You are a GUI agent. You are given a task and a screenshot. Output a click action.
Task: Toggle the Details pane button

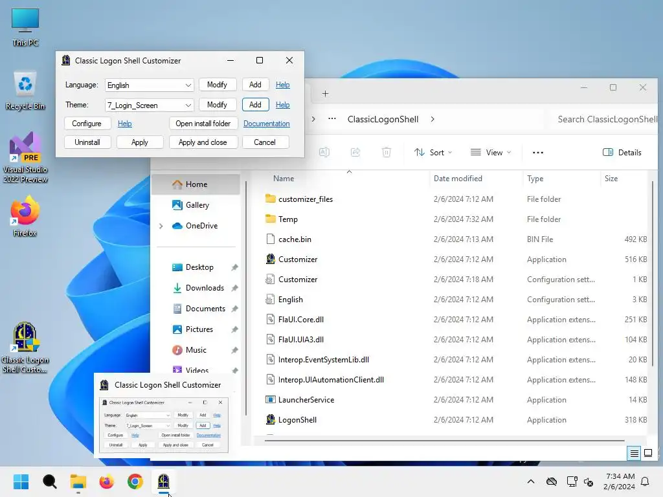tap(622, 153)
